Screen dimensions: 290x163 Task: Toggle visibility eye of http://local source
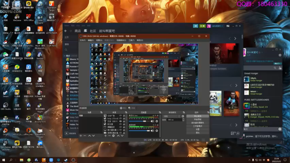(x=121, y=118)
